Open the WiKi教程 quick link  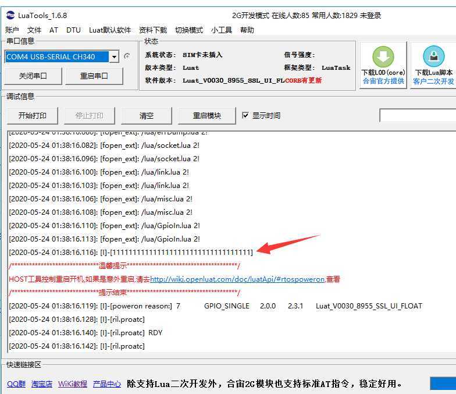tap(72, 384)
